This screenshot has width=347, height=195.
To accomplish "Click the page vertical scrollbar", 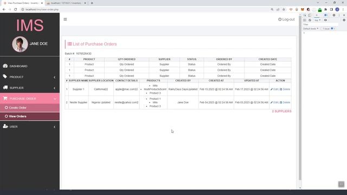I will [x=300, y=97].
